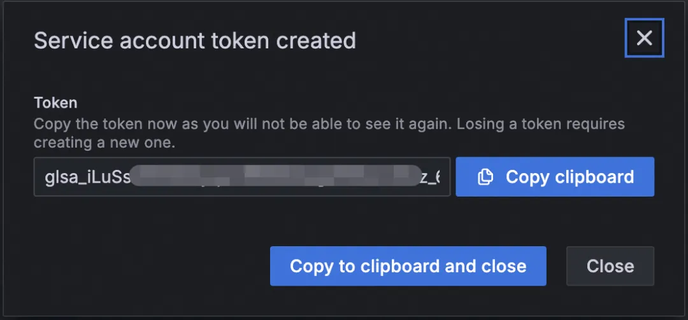Click the word 'close' on the wide blue button
Screen dimensions: 688x320
click(x=504, y=266)
